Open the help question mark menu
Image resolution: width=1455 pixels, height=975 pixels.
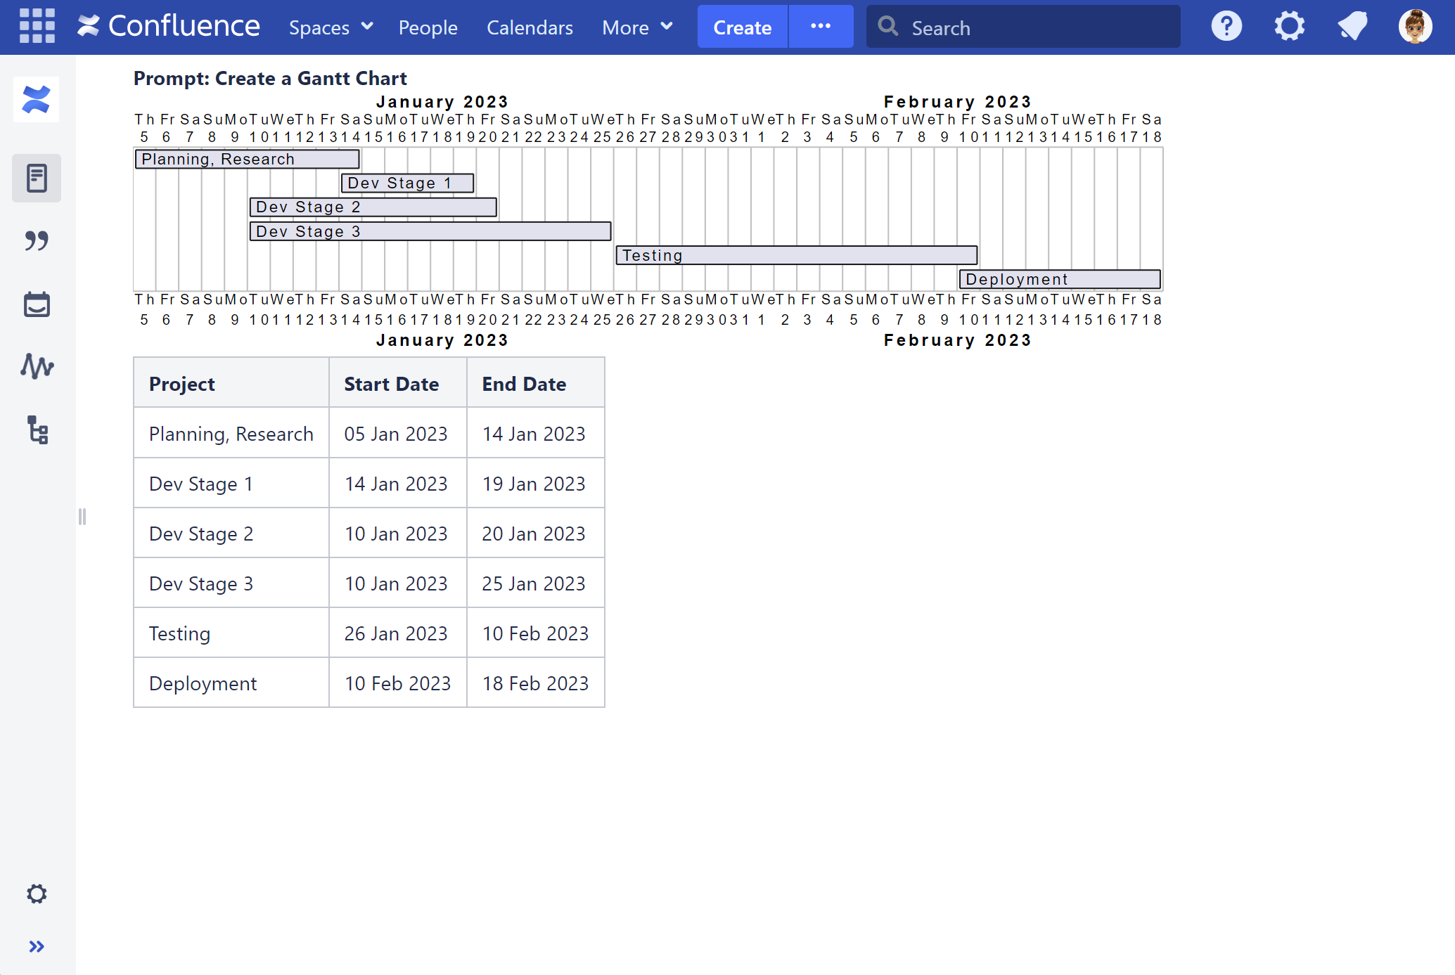tap(1226, 27)
